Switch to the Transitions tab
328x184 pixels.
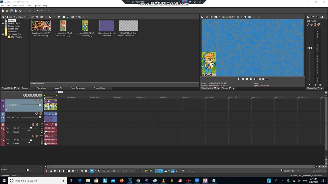coord(42,88)
